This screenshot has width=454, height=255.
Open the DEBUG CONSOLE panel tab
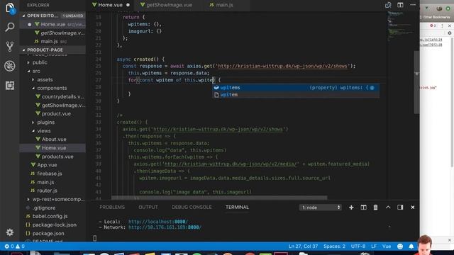[192, 208]
